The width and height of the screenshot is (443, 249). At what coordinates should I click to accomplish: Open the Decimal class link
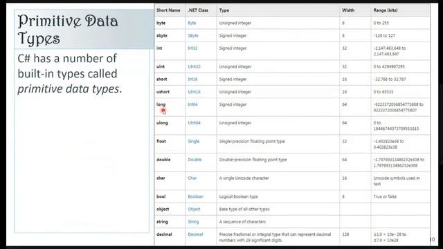pyautogui.click(x=195, y=234)
